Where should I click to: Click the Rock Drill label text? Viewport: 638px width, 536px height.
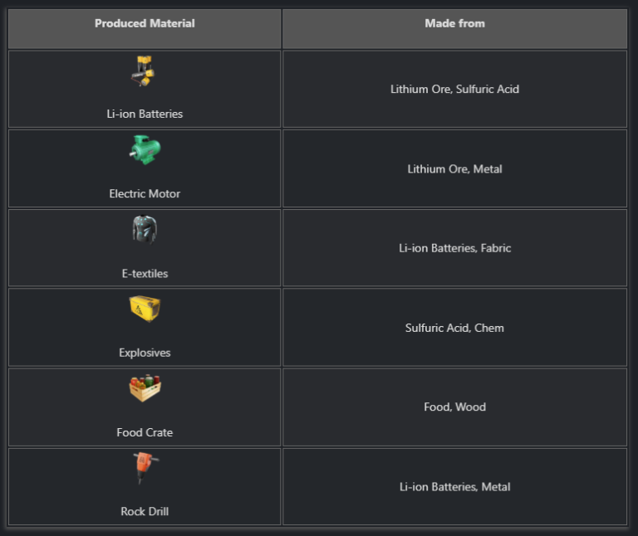pyautogui.click(x=145, y=511)
